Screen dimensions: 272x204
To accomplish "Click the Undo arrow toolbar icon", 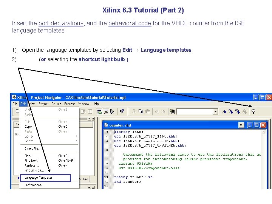I will [x=156, y=111].
